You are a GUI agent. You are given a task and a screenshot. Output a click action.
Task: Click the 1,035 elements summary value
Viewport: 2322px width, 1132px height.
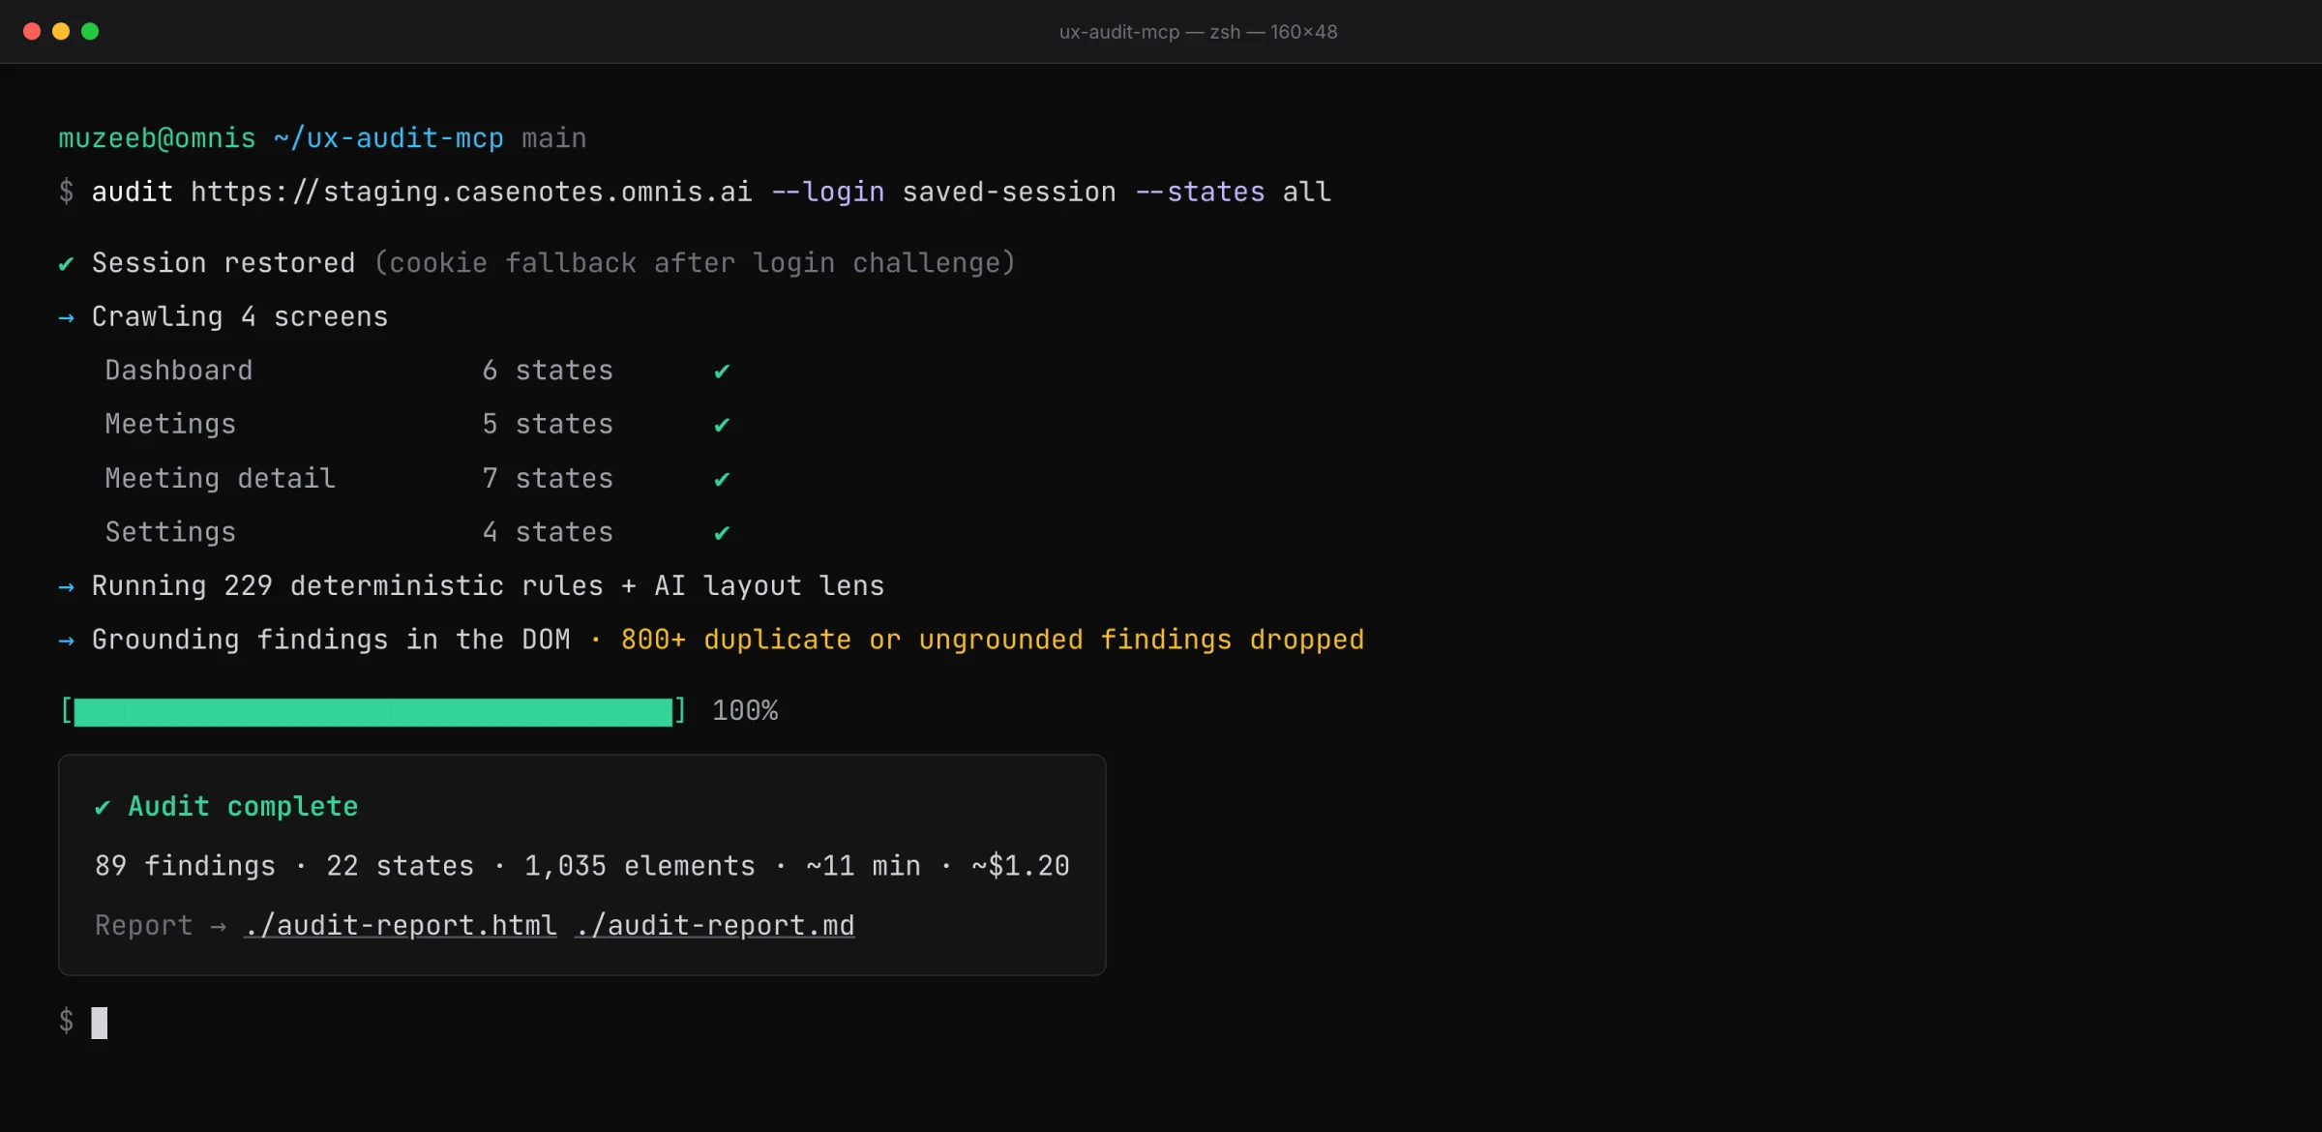tap(640, 865)
